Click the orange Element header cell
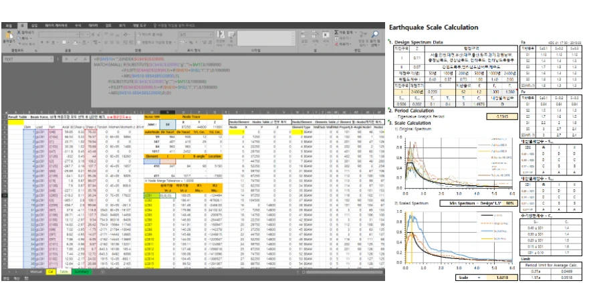Screen dimensions: 589x283 (152, 157)
